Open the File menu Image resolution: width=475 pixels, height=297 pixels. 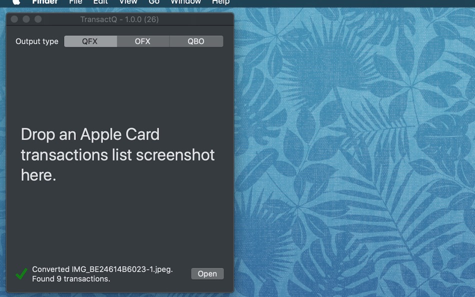coord(75,2)
